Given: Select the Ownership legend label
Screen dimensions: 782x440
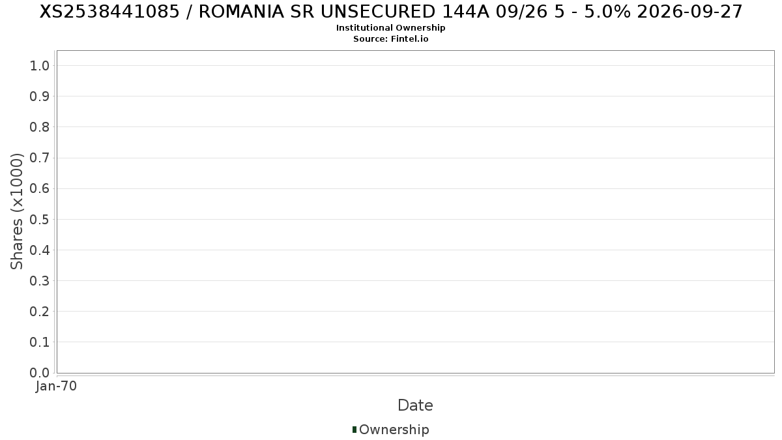Looking at the screenshot, I should 394,430.
